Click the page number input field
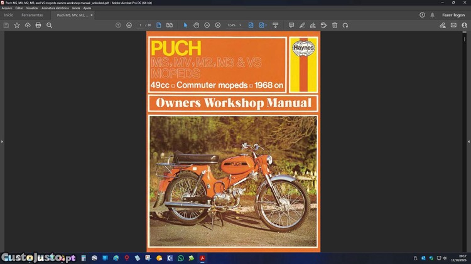 pos(140,25)
